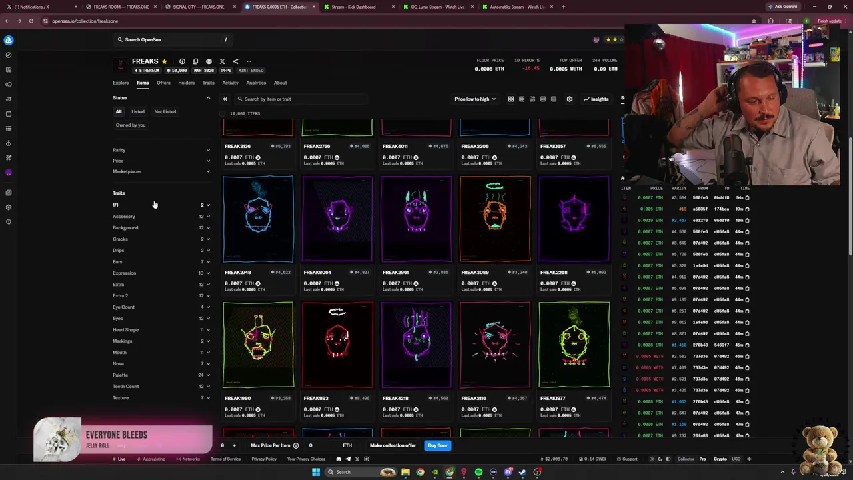853x480 pixels.
Task: Open the more options ellipsis menu
Action: (x=249, y=61)
